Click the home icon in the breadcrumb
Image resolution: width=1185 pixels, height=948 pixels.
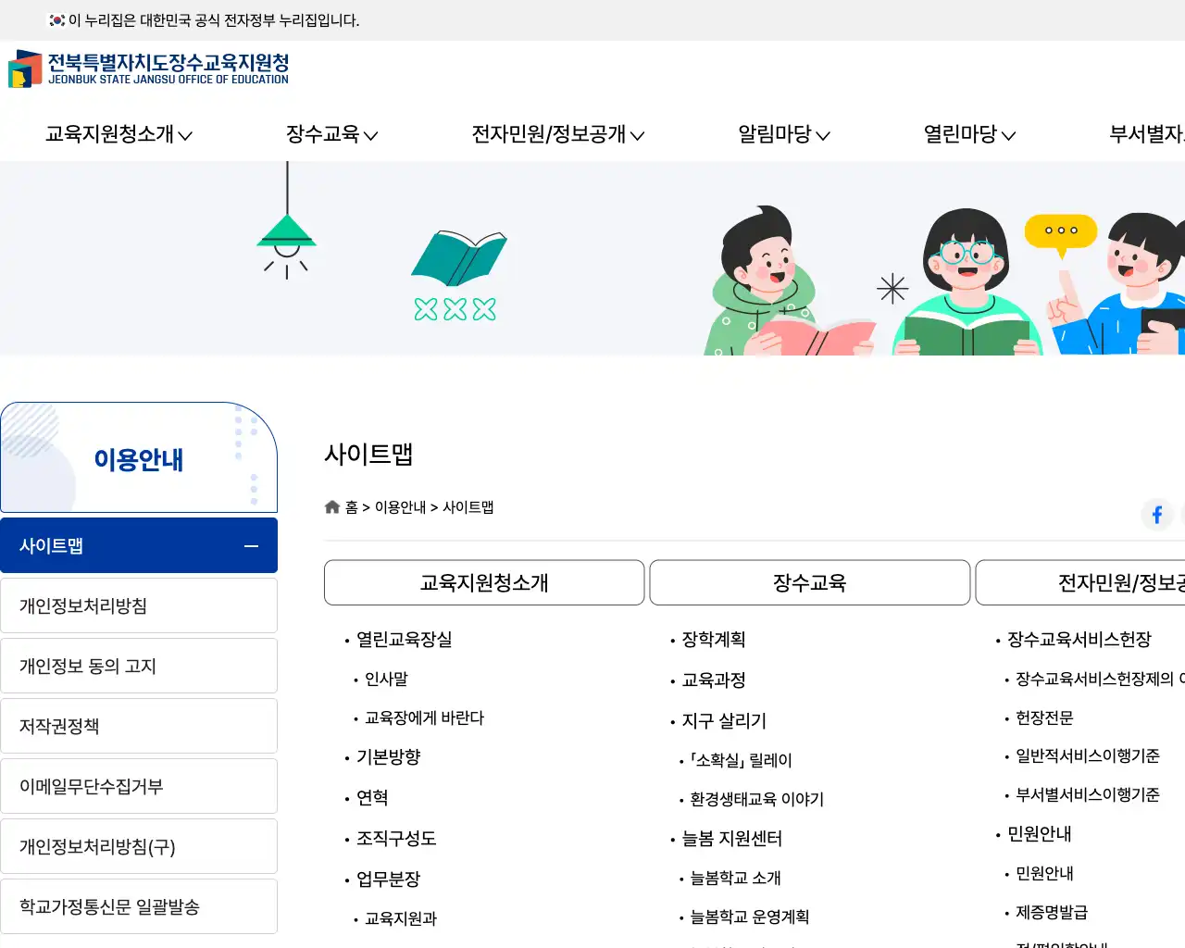click(331, 506)
